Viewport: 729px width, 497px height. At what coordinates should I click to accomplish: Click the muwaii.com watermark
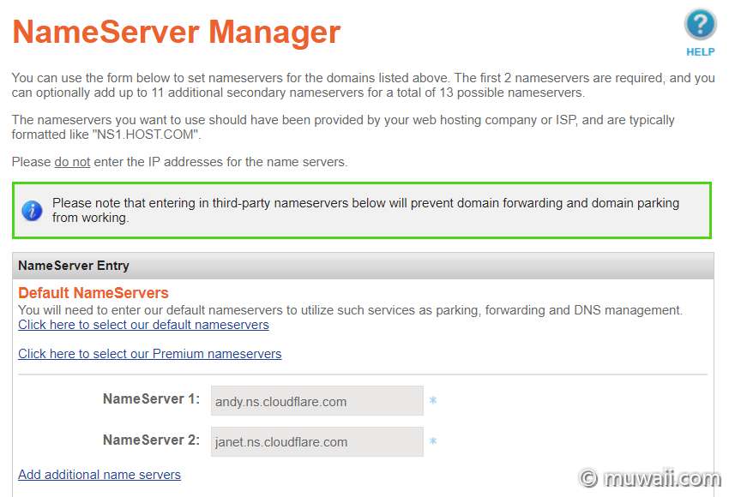coord(650,478)
